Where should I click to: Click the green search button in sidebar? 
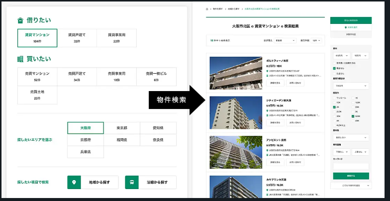(x=351, y=176)
